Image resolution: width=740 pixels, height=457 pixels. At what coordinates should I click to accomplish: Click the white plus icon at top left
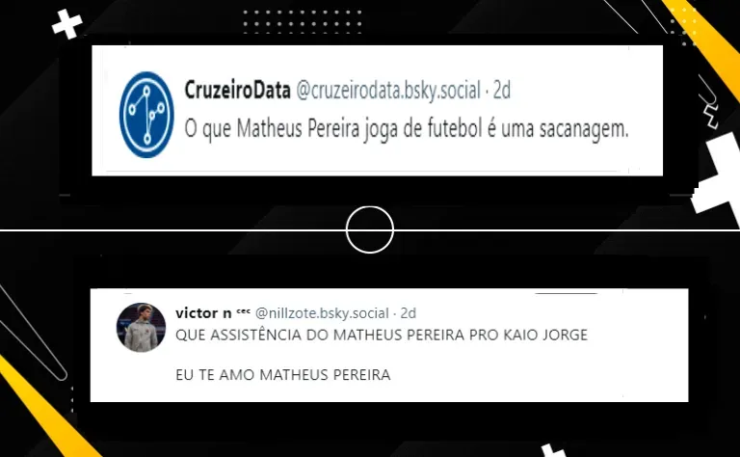(x=67, y=23)
